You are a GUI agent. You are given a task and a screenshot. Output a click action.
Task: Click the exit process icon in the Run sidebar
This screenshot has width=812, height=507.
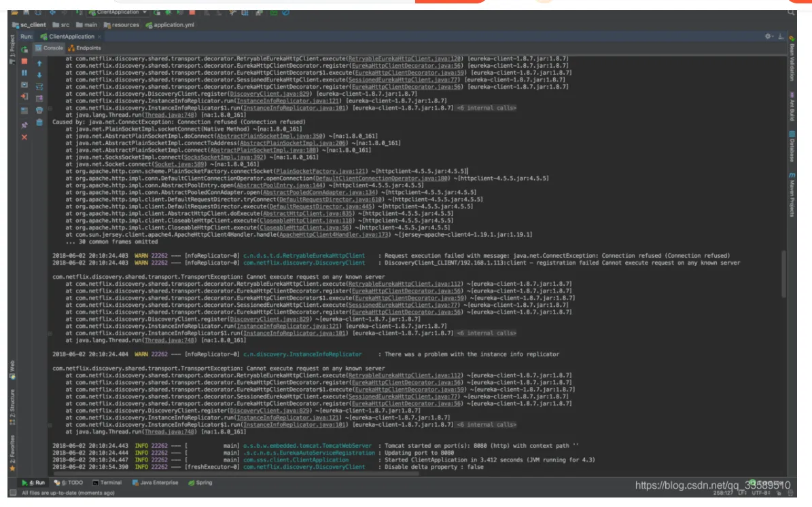tap(24, 97)
